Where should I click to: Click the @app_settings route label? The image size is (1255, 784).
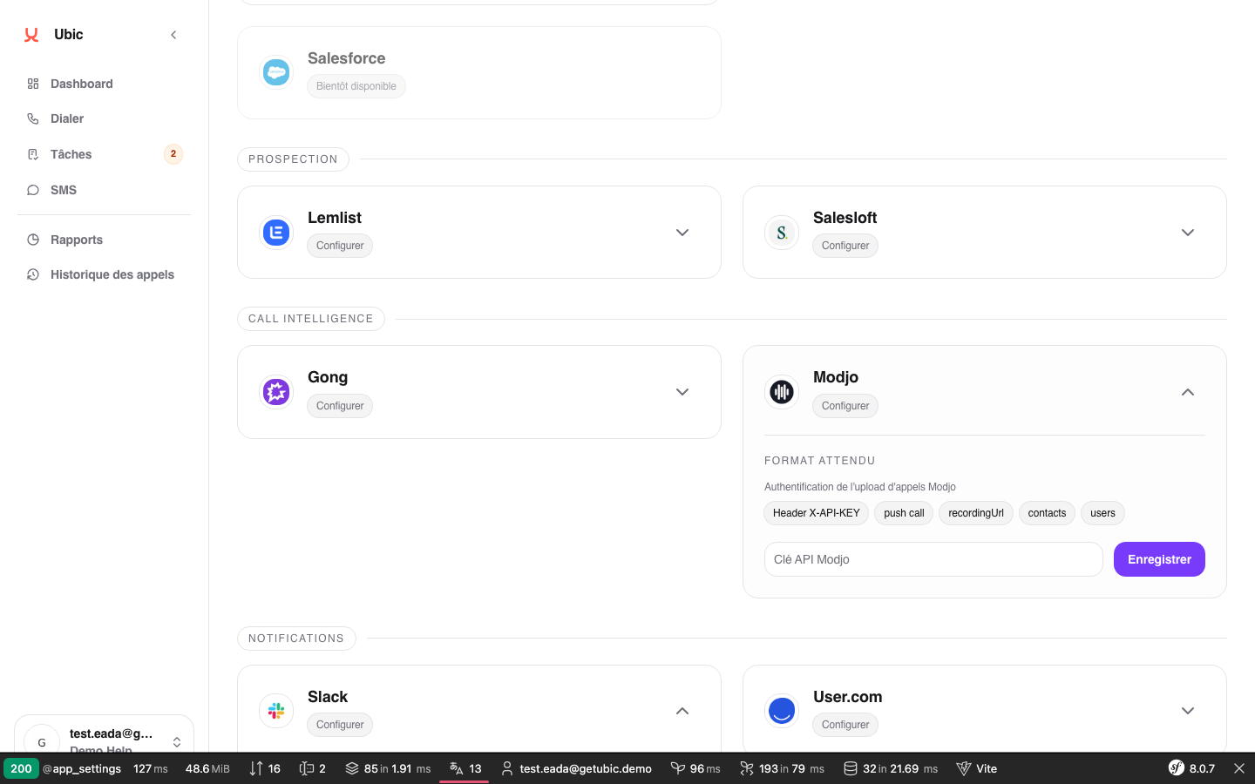[82, 768]
